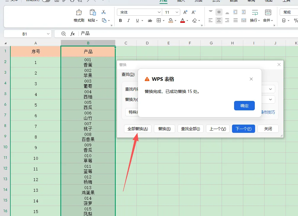This screenshot has width=298, height=216.
Task: Switch to the 查找(D) tab
Action: [x=128, y=75]
